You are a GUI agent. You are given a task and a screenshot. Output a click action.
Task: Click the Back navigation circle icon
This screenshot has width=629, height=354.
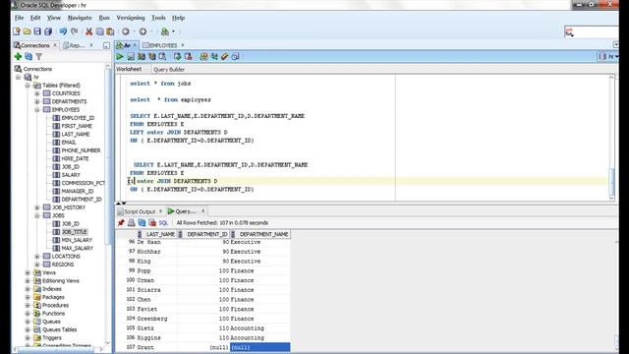[x=126, y=31]
